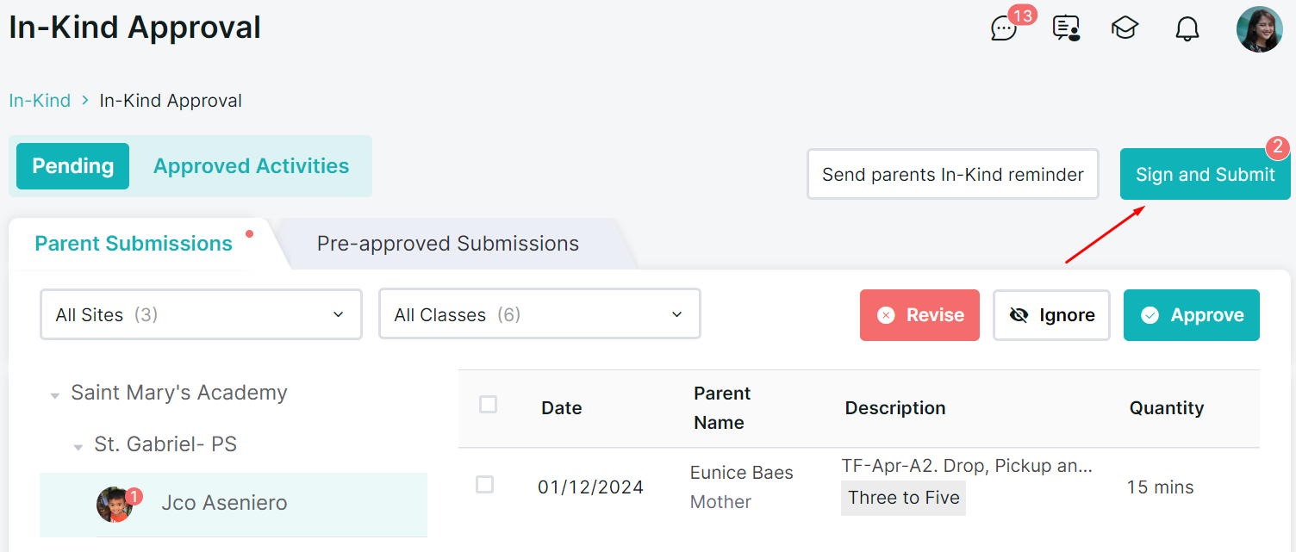The height and width of the screenshot is (552, 1296).
Task: Open the chat messages icon with 13 badge
Action: (x=1004, y=28)
